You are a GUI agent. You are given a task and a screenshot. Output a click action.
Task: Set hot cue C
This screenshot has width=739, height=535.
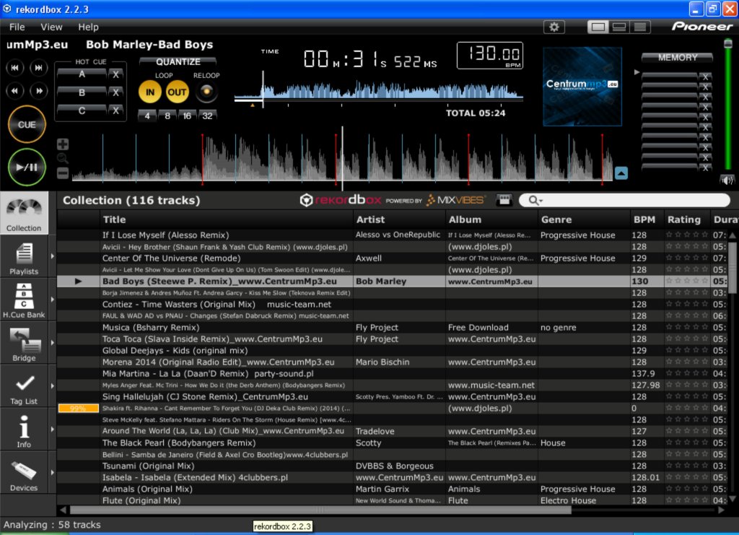point(82,110)
